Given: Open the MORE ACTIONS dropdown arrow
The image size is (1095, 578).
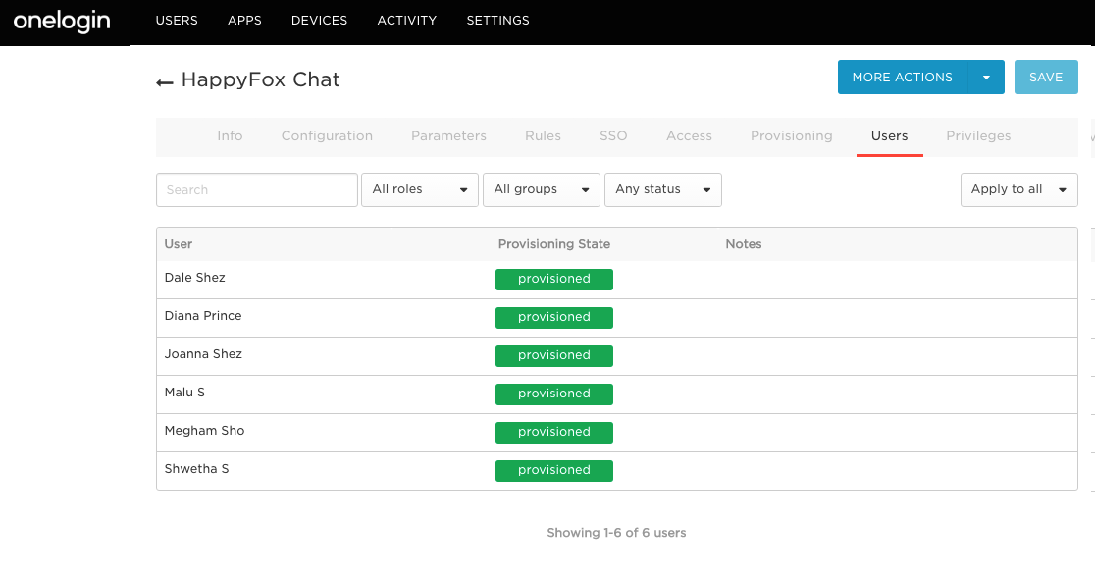Looking at the screenshot, I should (x=986, y=77).
